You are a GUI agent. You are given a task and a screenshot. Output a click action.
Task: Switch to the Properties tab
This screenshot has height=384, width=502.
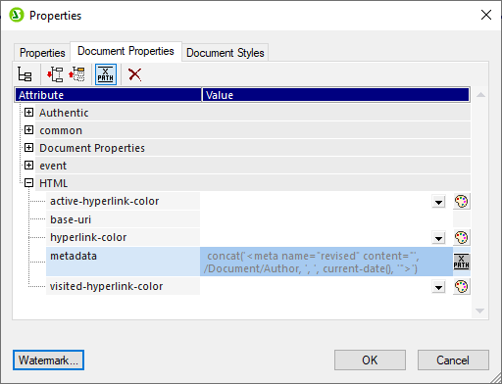[x=42, y=53]
